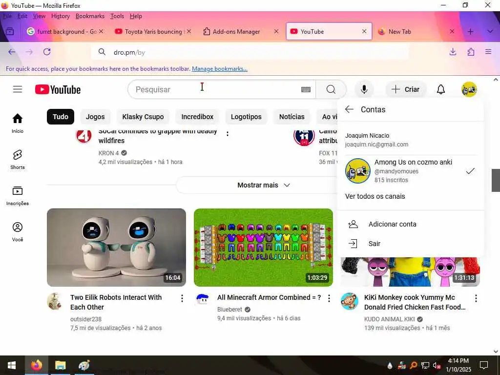Image resolution: width=500 pixels, height=375 pixels.
Task: Open Firefox application hamburger menu
Action: click(488, 52)
